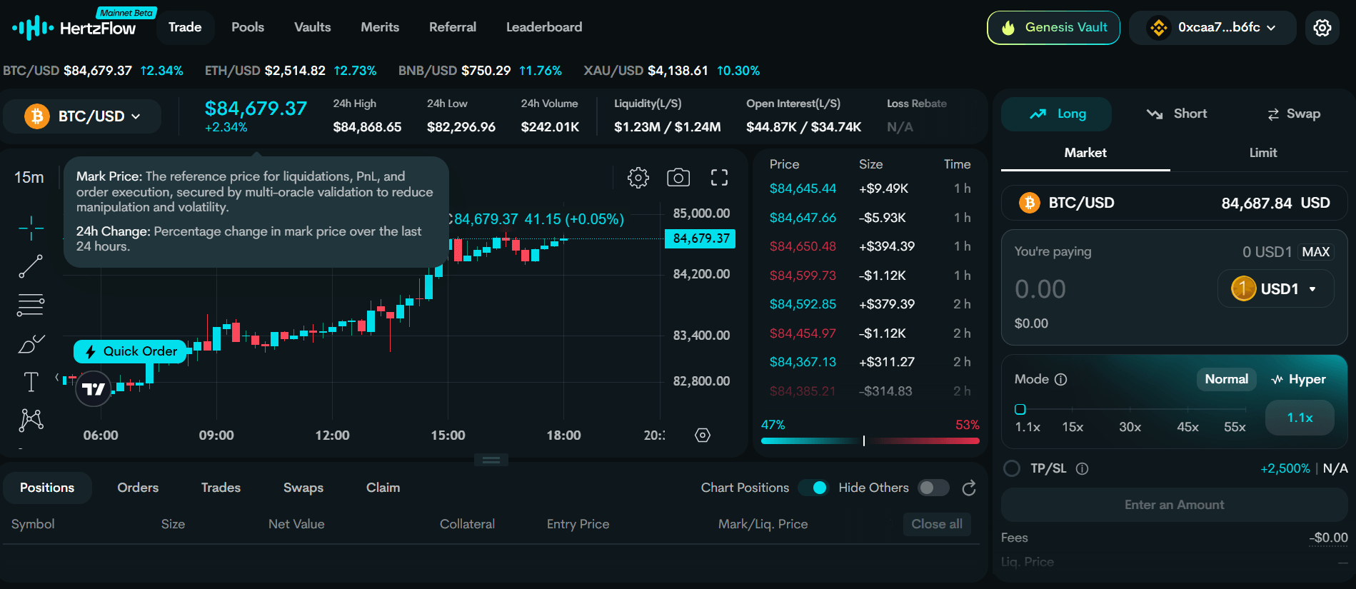The height and width of the screenshot is (589, 1356).
Task: Switch mode to Hyper
Action: [x=1299, y=379]
